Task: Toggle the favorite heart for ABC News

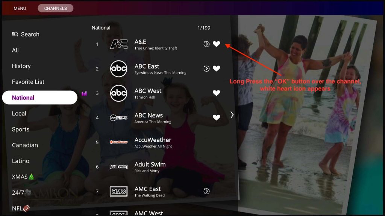Action: click(217, 117)
